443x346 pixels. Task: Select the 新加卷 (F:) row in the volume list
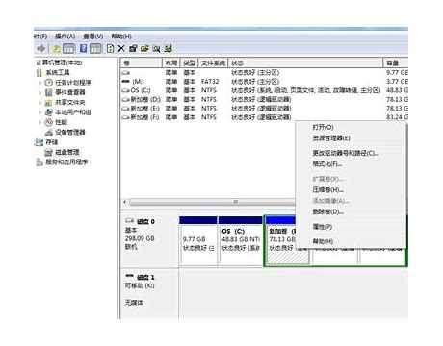click(265, 117)
